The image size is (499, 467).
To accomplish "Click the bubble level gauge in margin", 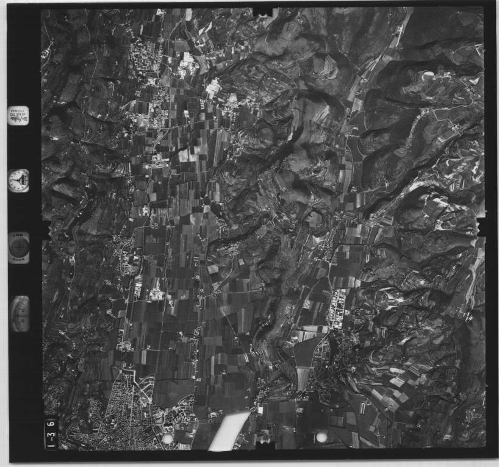I will click(19, 313).
